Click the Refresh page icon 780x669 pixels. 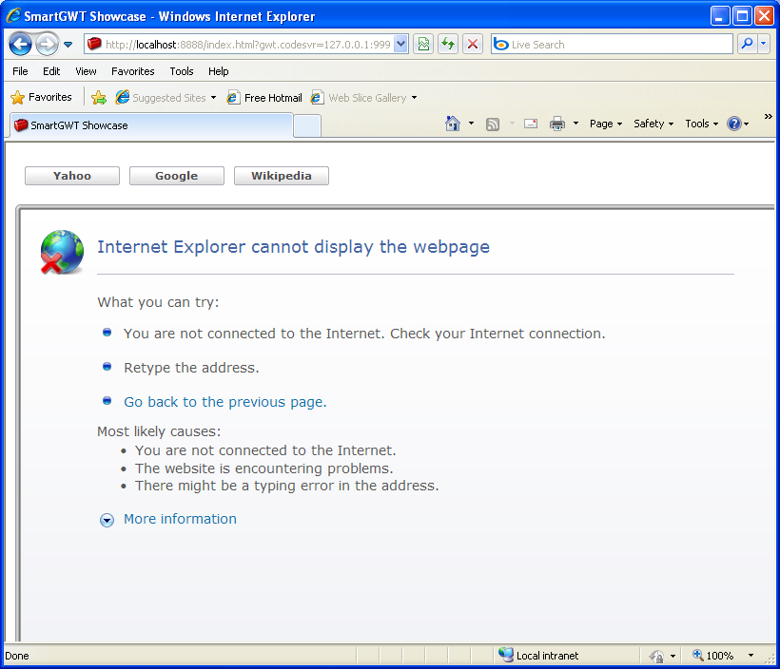tap(448, 45)
